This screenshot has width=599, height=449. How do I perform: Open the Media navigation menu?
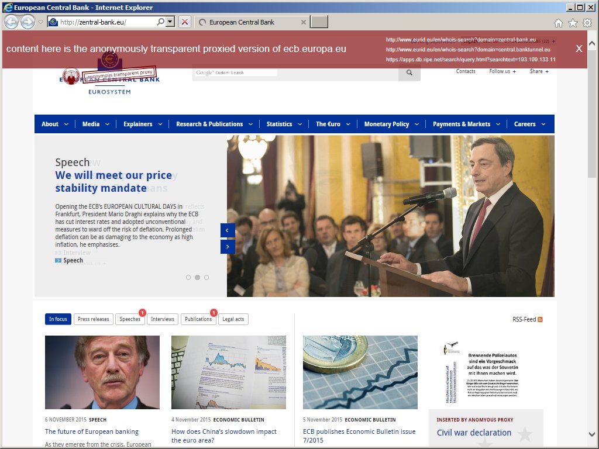coord(96,124)
